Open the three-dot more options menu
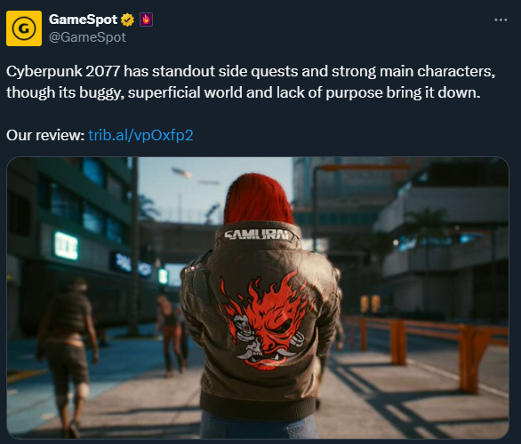Viewport: 521px width, 444px height. (x=501, y=20)
